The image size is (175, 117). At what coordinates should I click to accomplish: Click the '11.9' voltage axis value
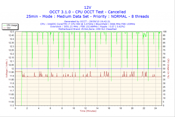tap(12, 76)
